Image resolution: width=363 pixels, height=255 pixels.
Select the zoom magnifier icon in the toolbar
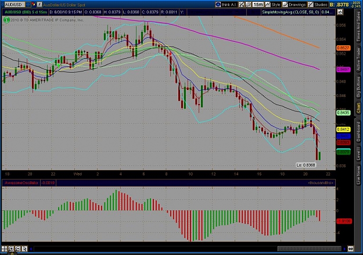pyautogui.click(x=248, y=5)
